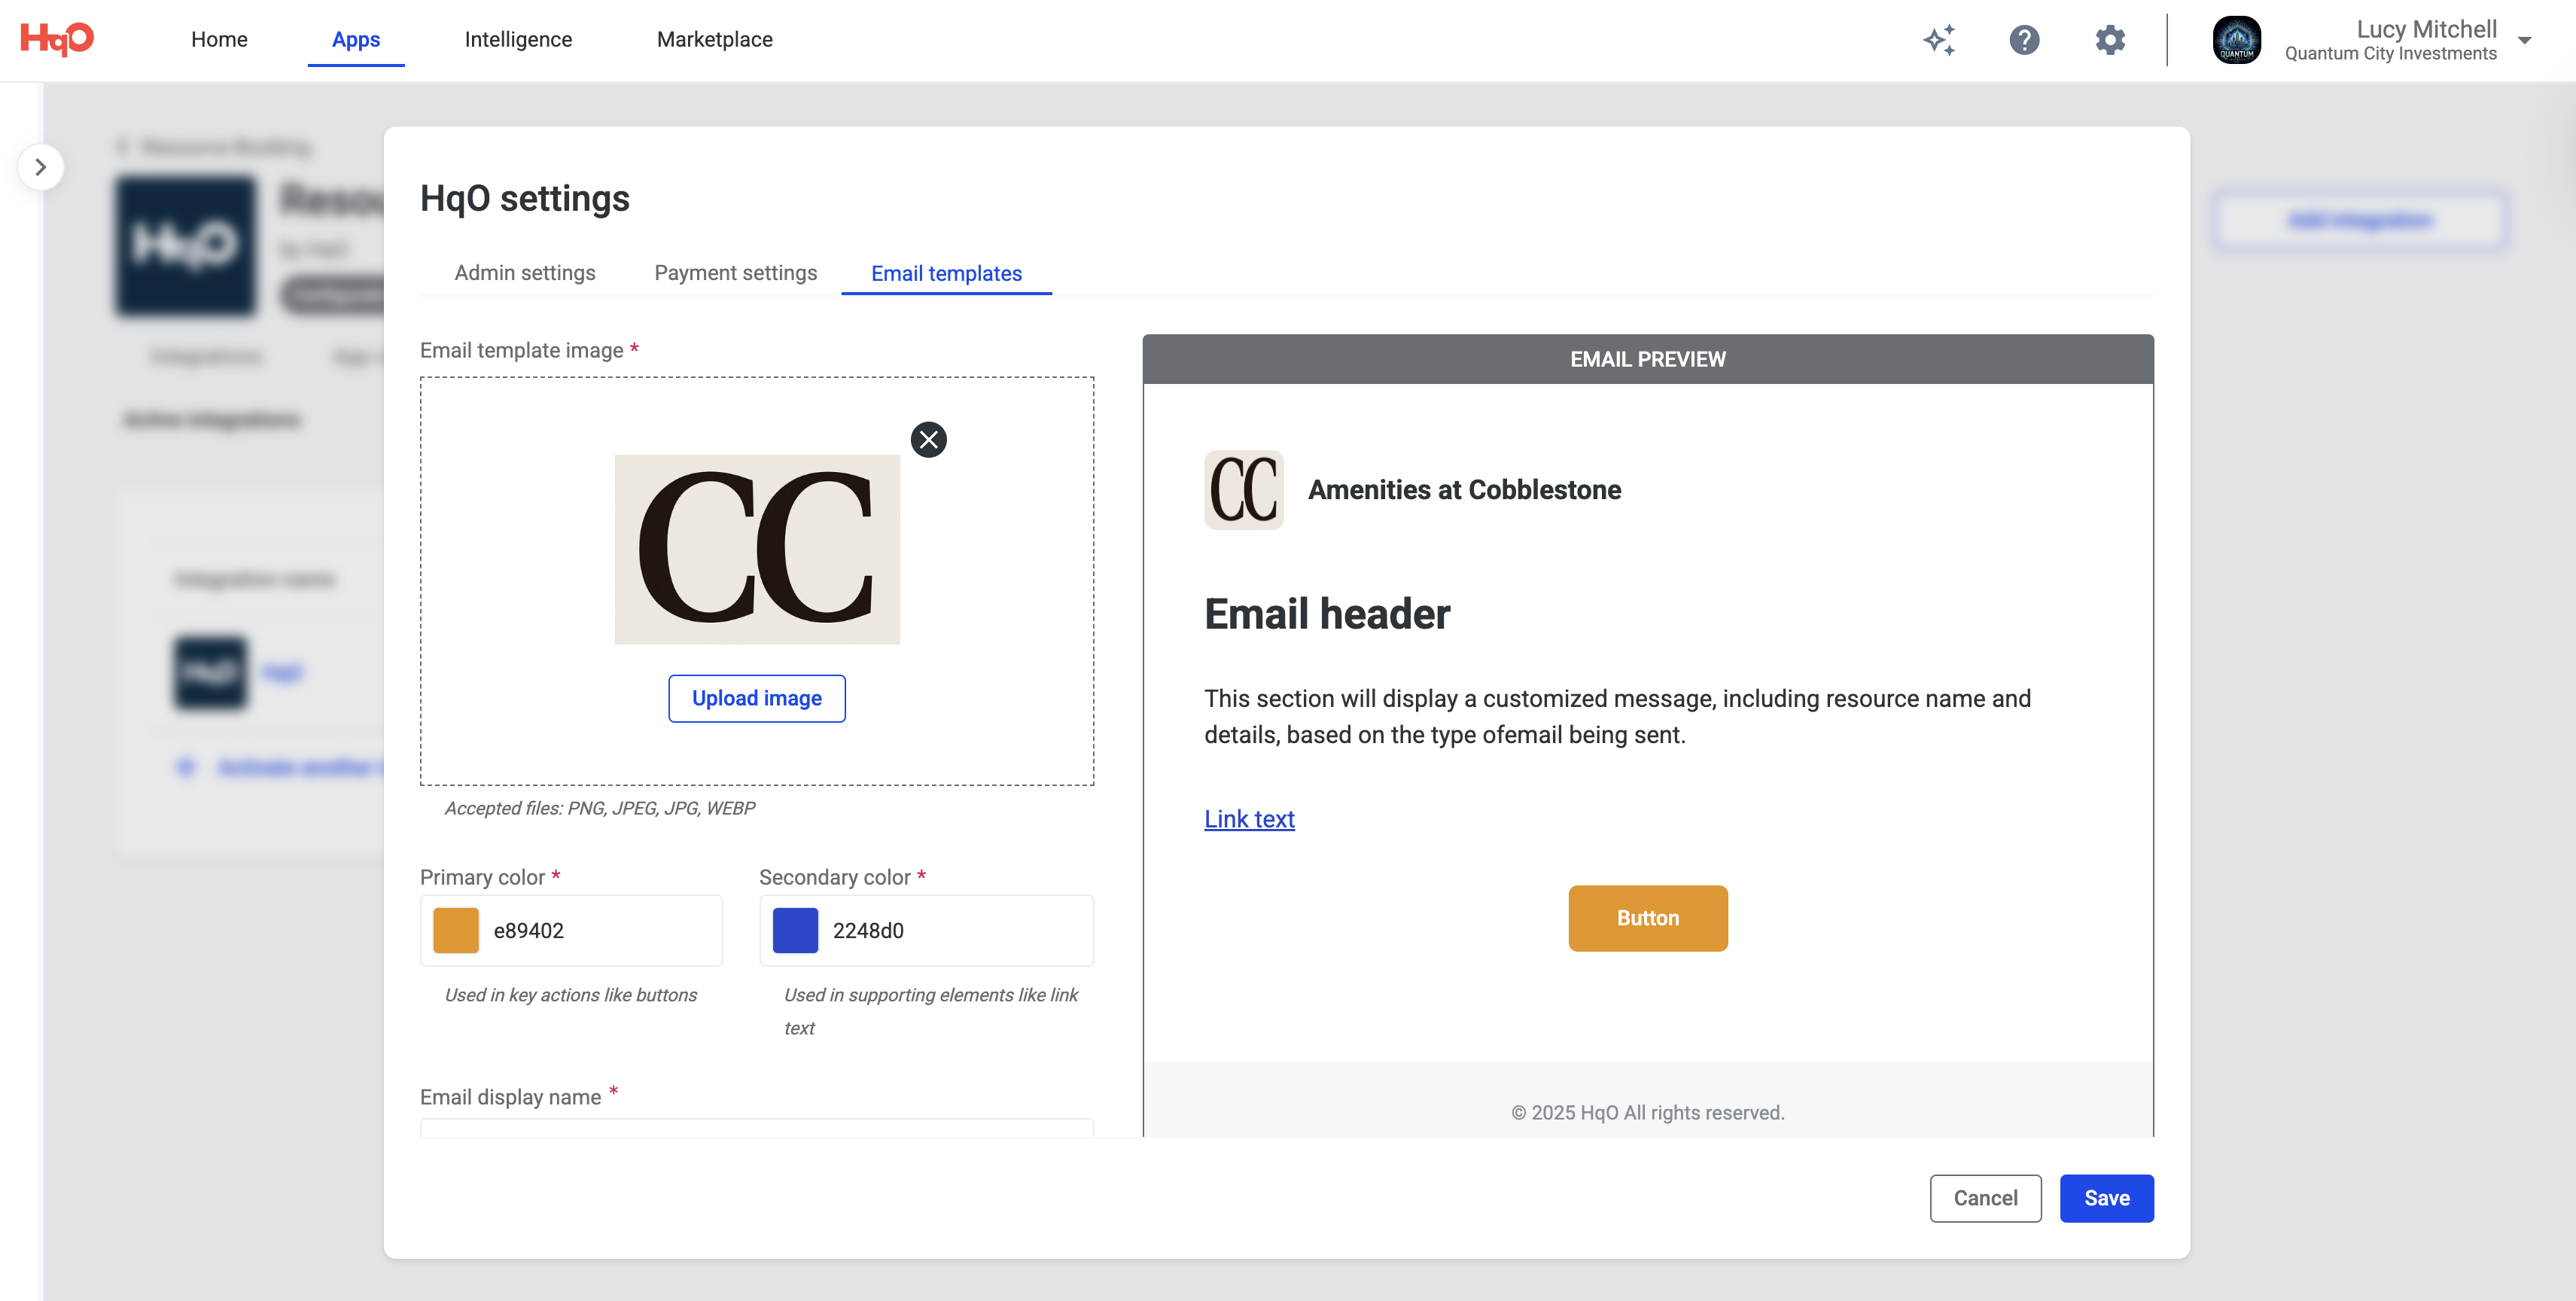2576x1301 pixels.
Task: Click the Link text in email preview
Action: [x=1249, y=819]
